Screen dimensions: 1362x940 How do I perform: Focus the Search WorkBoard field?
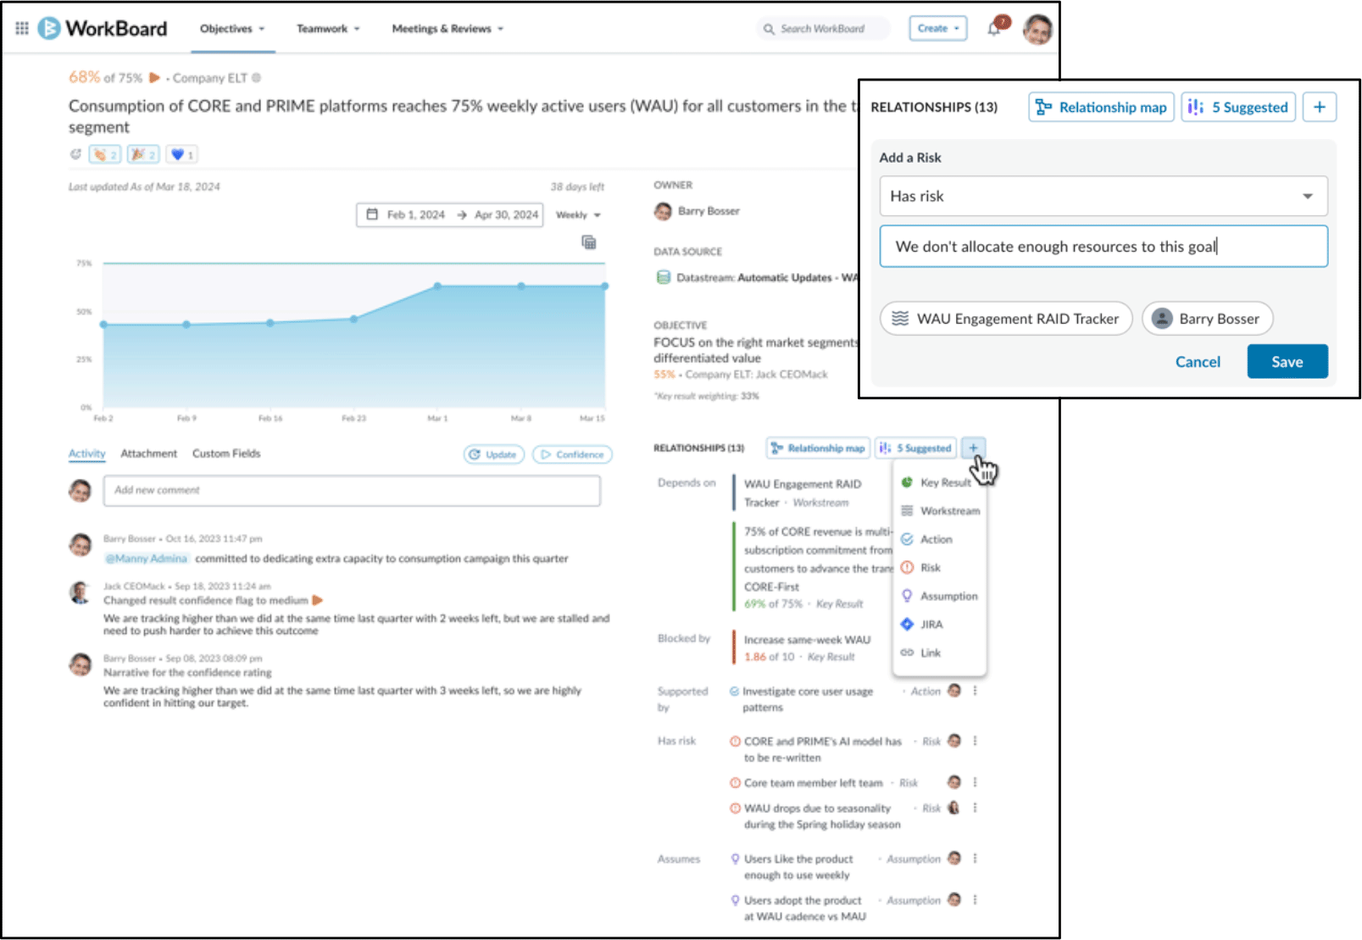pyautogui.click(x=823, y=29)
